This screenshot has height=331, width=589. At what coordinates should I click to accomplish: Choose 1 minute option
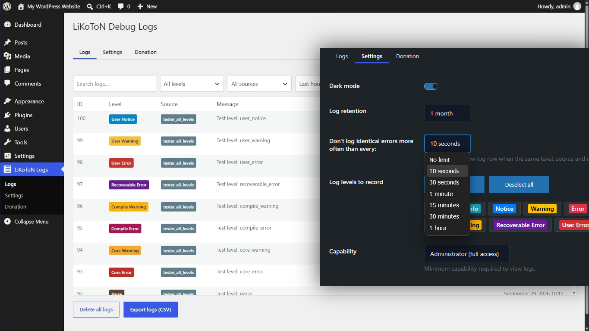447,194
